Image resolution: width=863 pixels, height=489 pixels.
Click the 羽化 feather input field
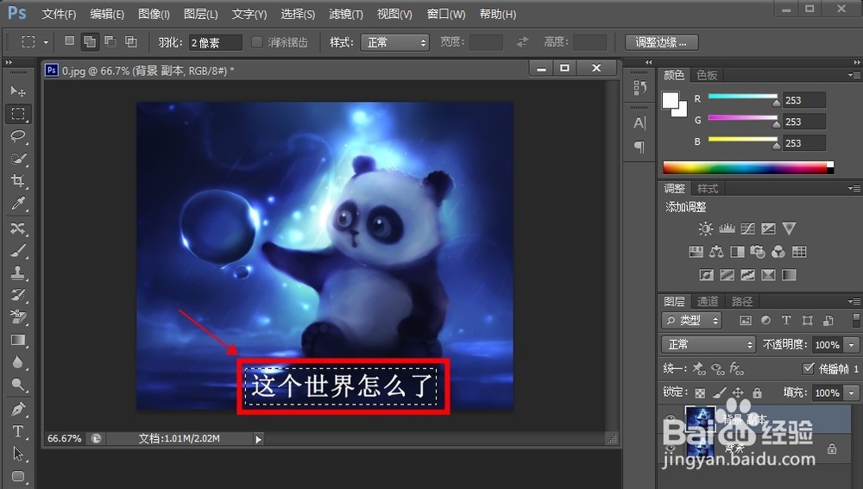pyautogui.click(x=215, y=43)
